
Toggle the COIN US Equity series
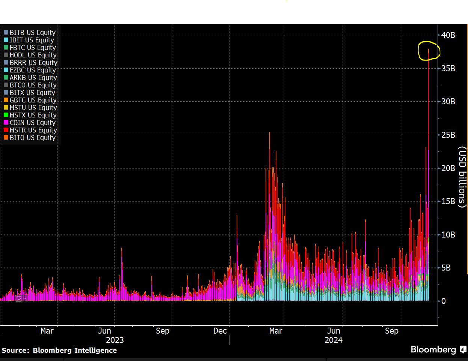pos(30,123)
